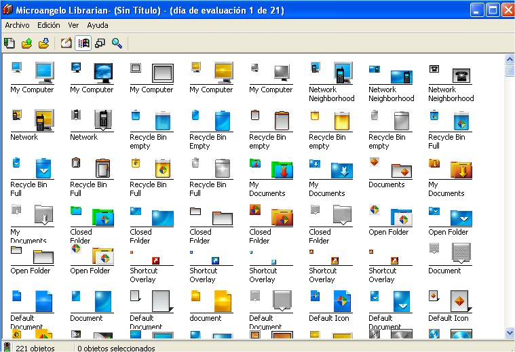Click the magnifying glass search toolbar icon
This screenshot has height=352, width=515.
[x=117, y=43]
